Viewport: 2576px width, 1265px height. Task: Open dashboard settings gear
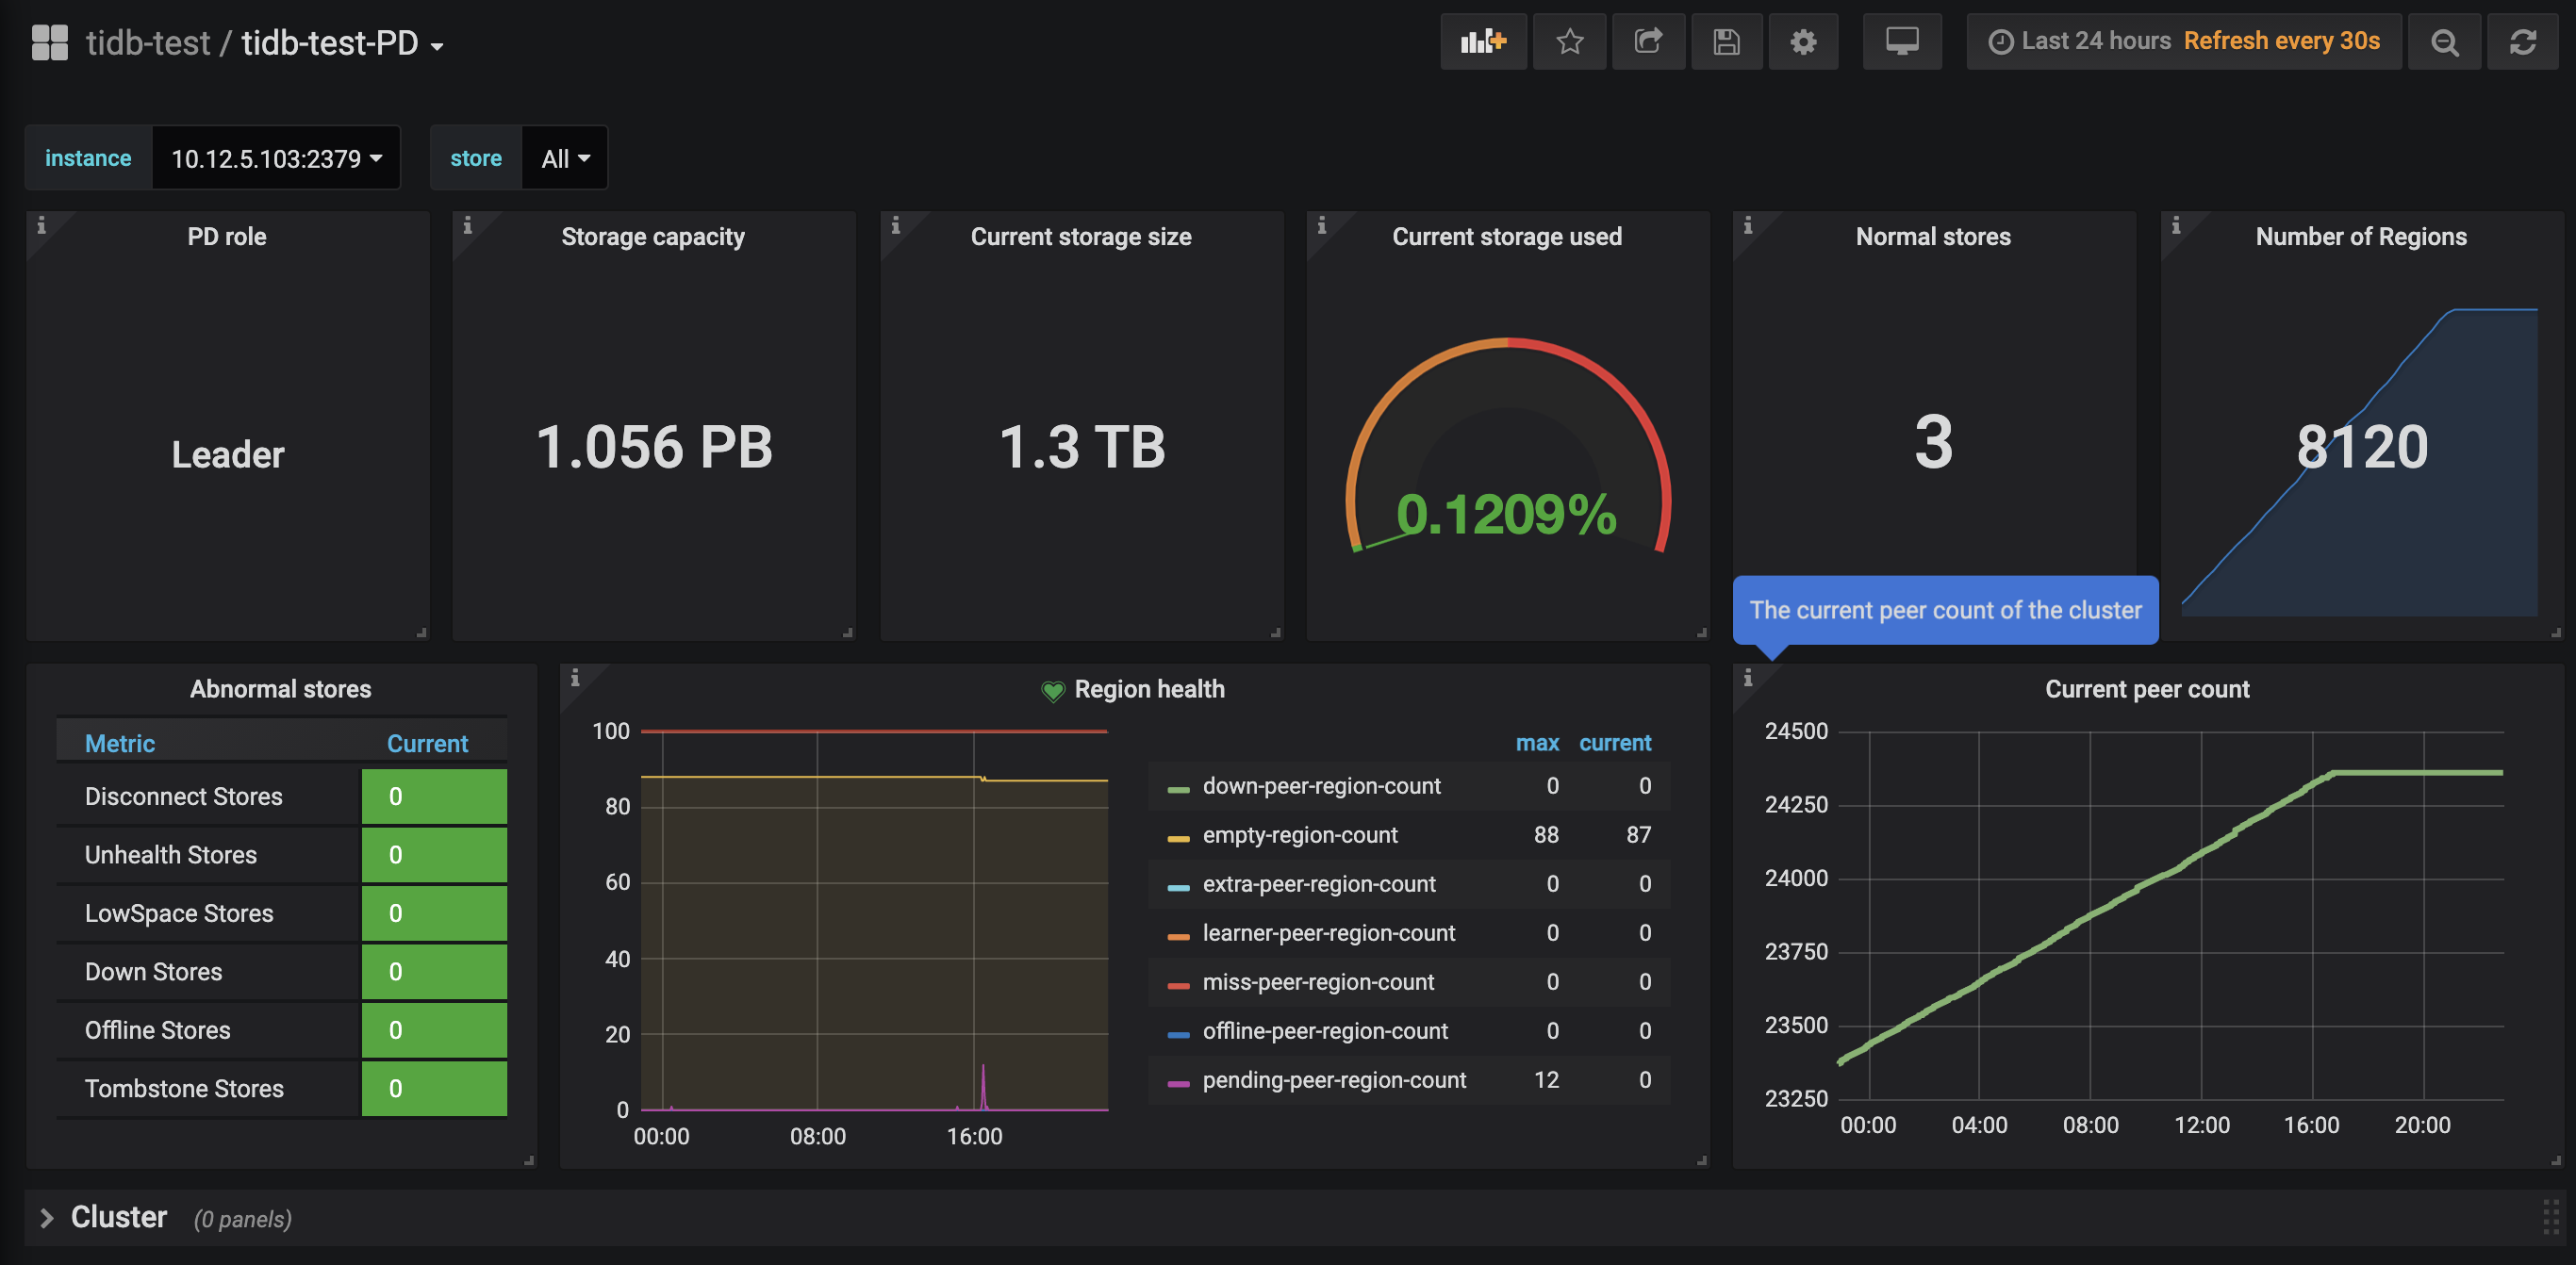pyautogui.click(x=1803, y=42)
